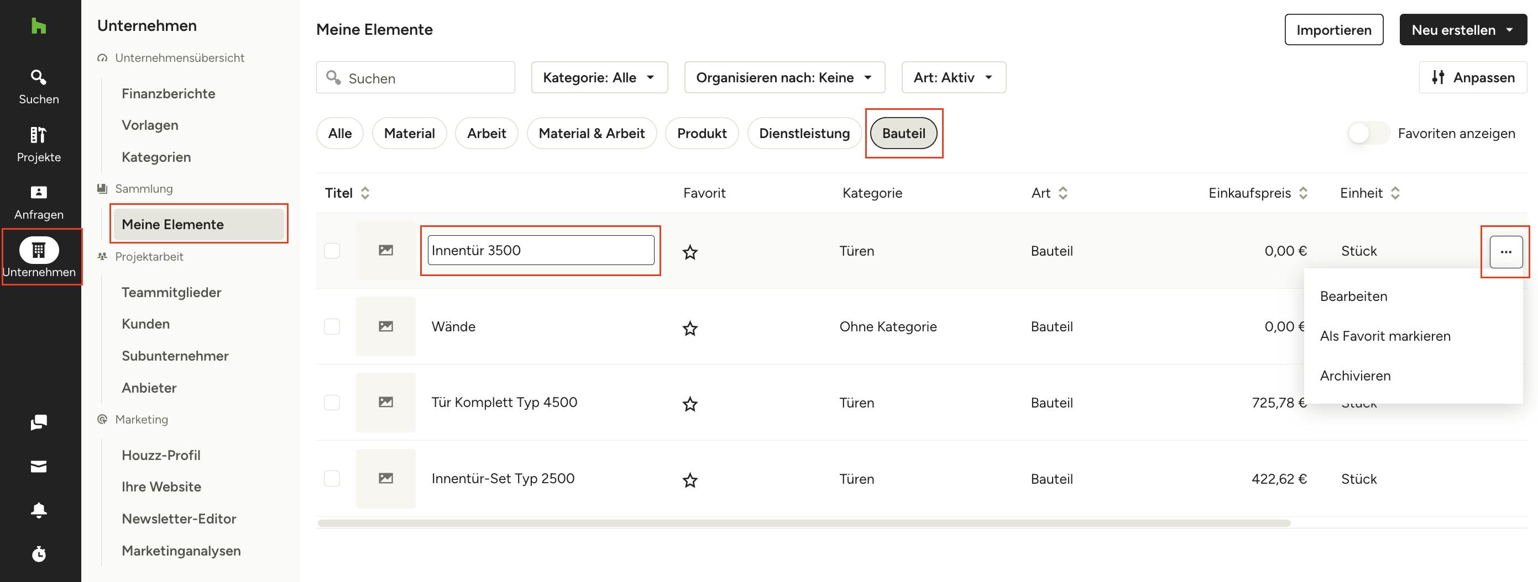Mark Wände as favorite with star
The width and height of the screenshot is (1538, 582).
tap(689, 328)
